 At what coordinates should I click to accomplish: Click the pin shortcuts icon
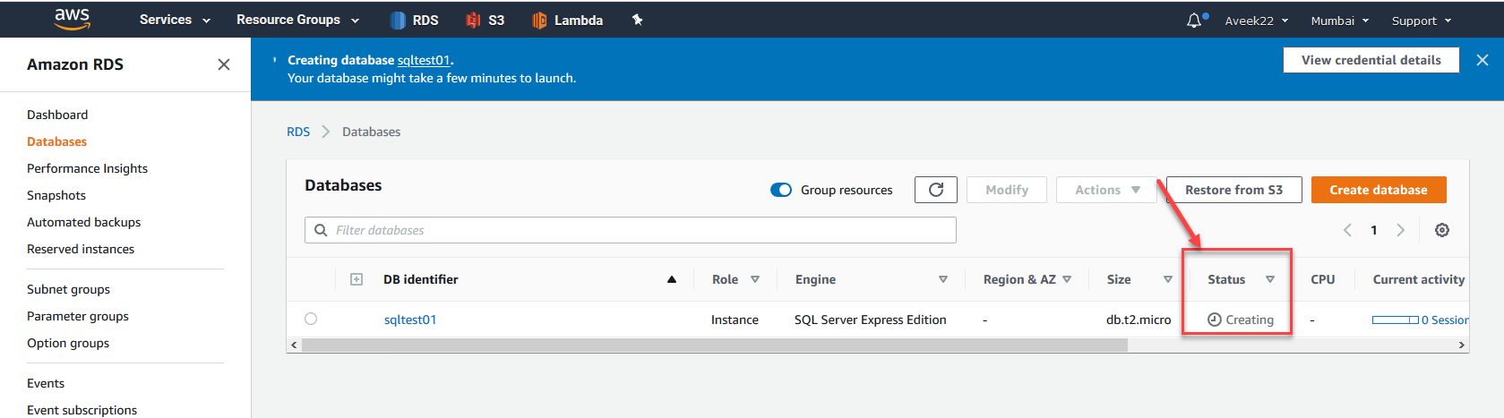point(638,20)
